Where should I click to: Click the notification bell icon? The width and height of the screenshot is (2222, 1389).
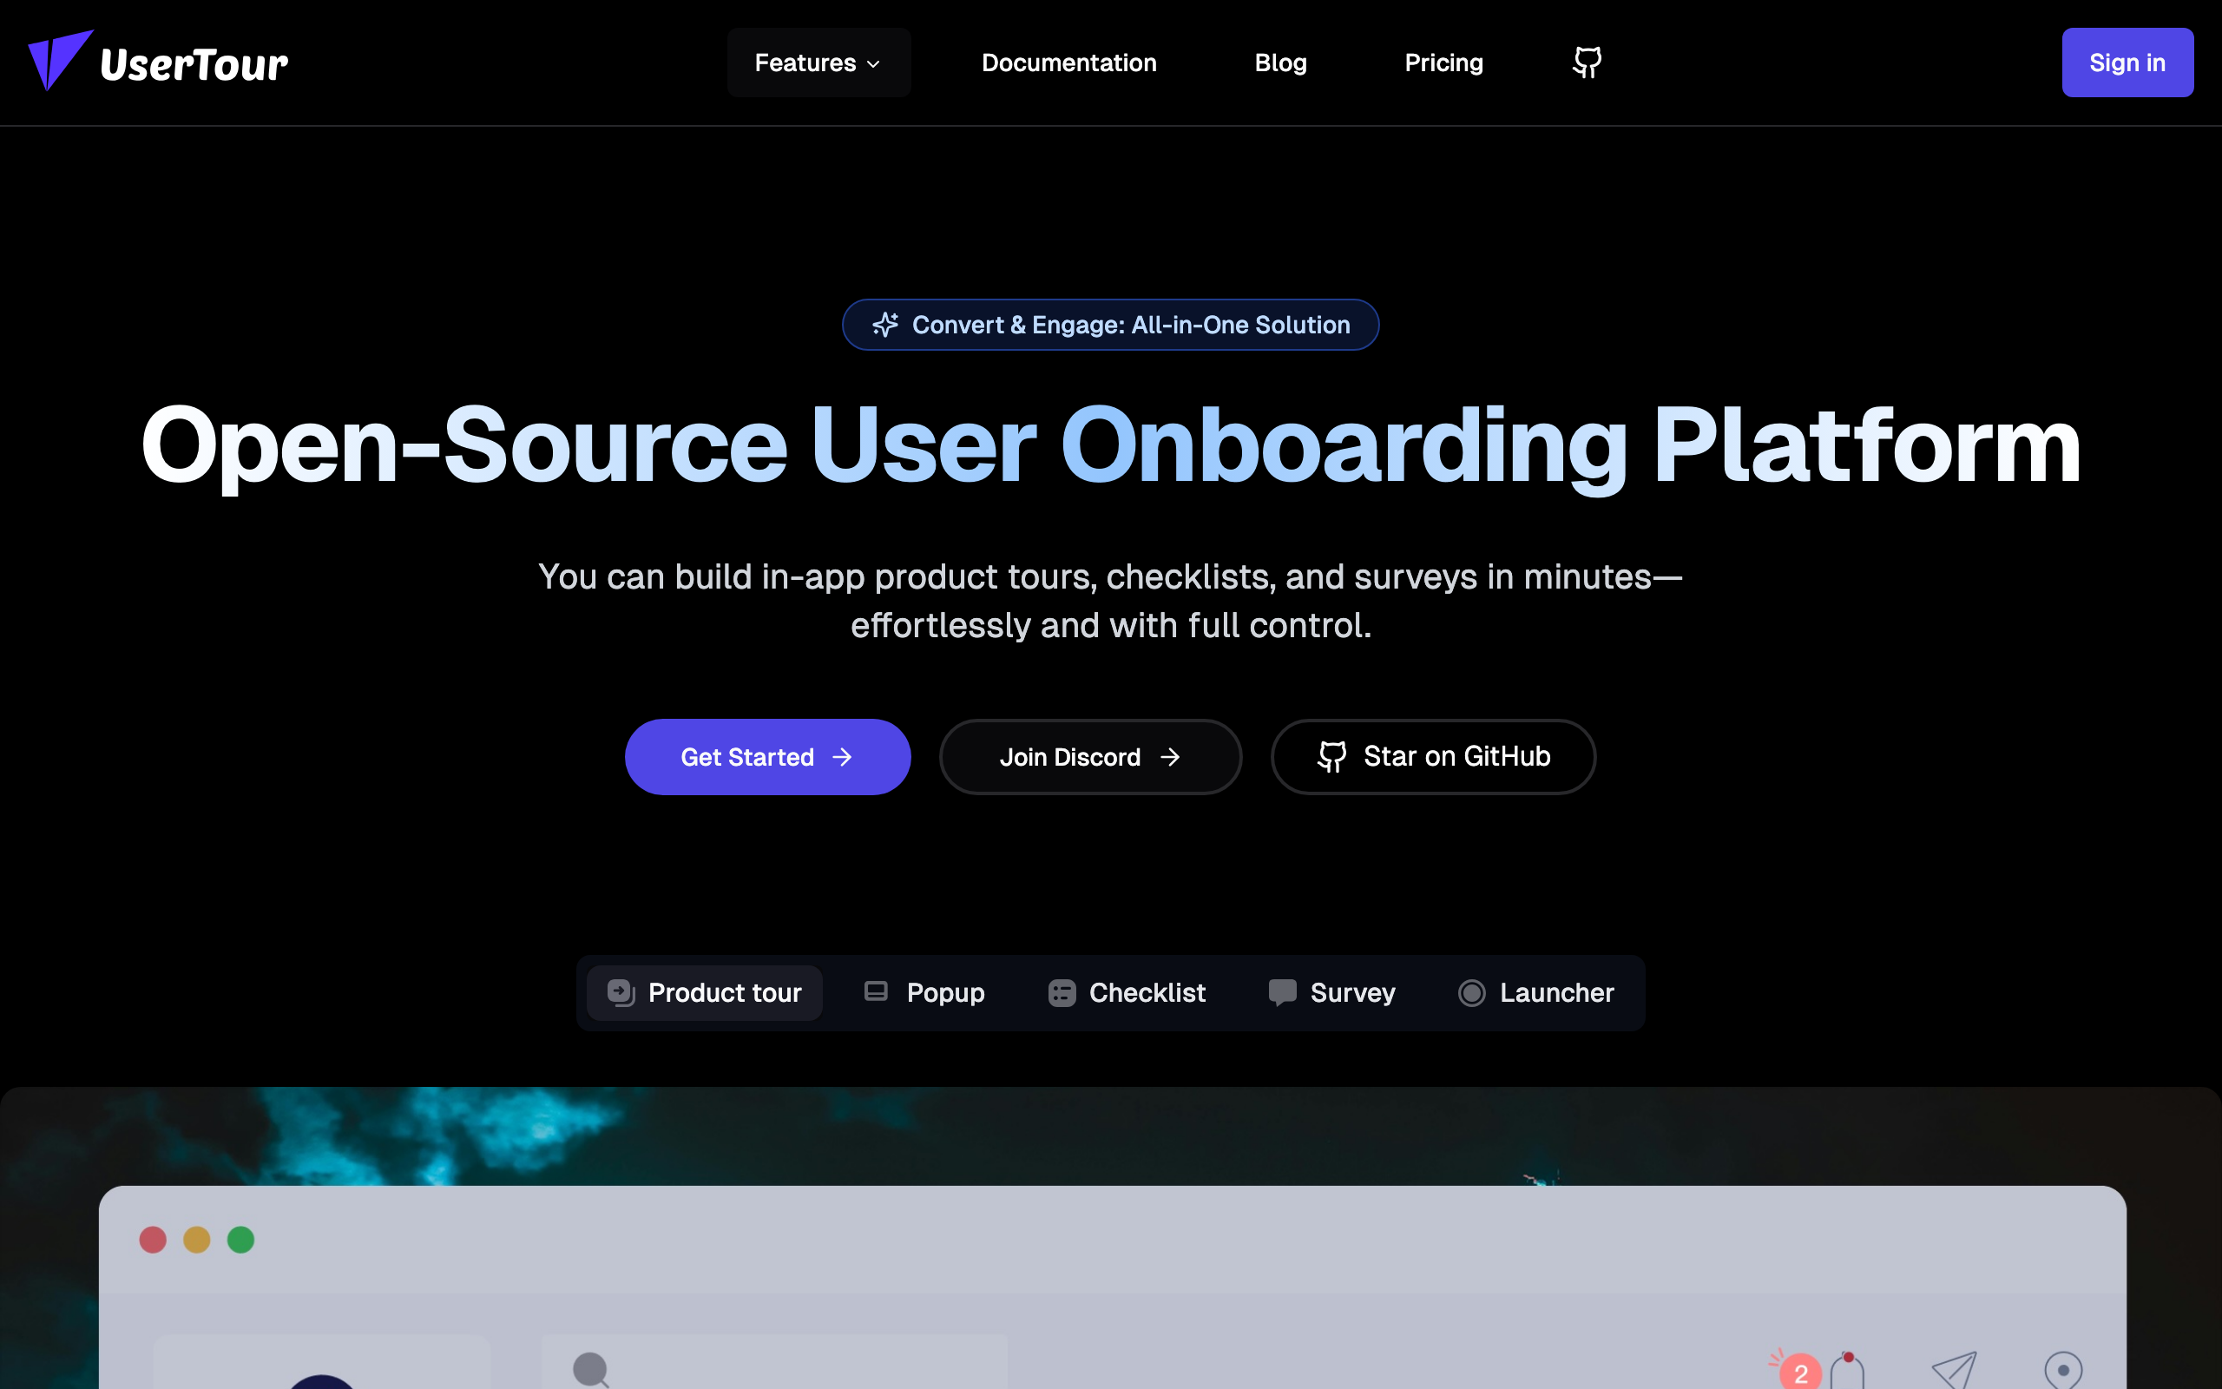click(x=1846, y=1372)
